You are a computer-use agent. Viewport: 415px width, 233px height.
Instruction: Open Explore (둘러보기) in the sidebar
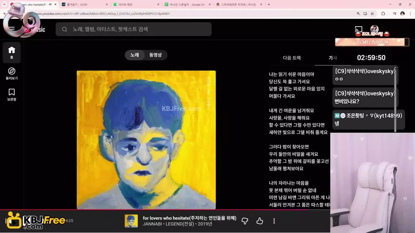[12, 73]
